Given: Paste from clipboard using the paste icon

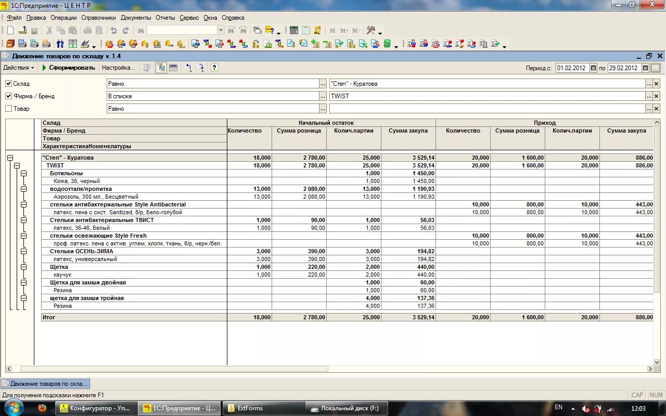Looking at the screenshot, I should (x=73, y=31).
